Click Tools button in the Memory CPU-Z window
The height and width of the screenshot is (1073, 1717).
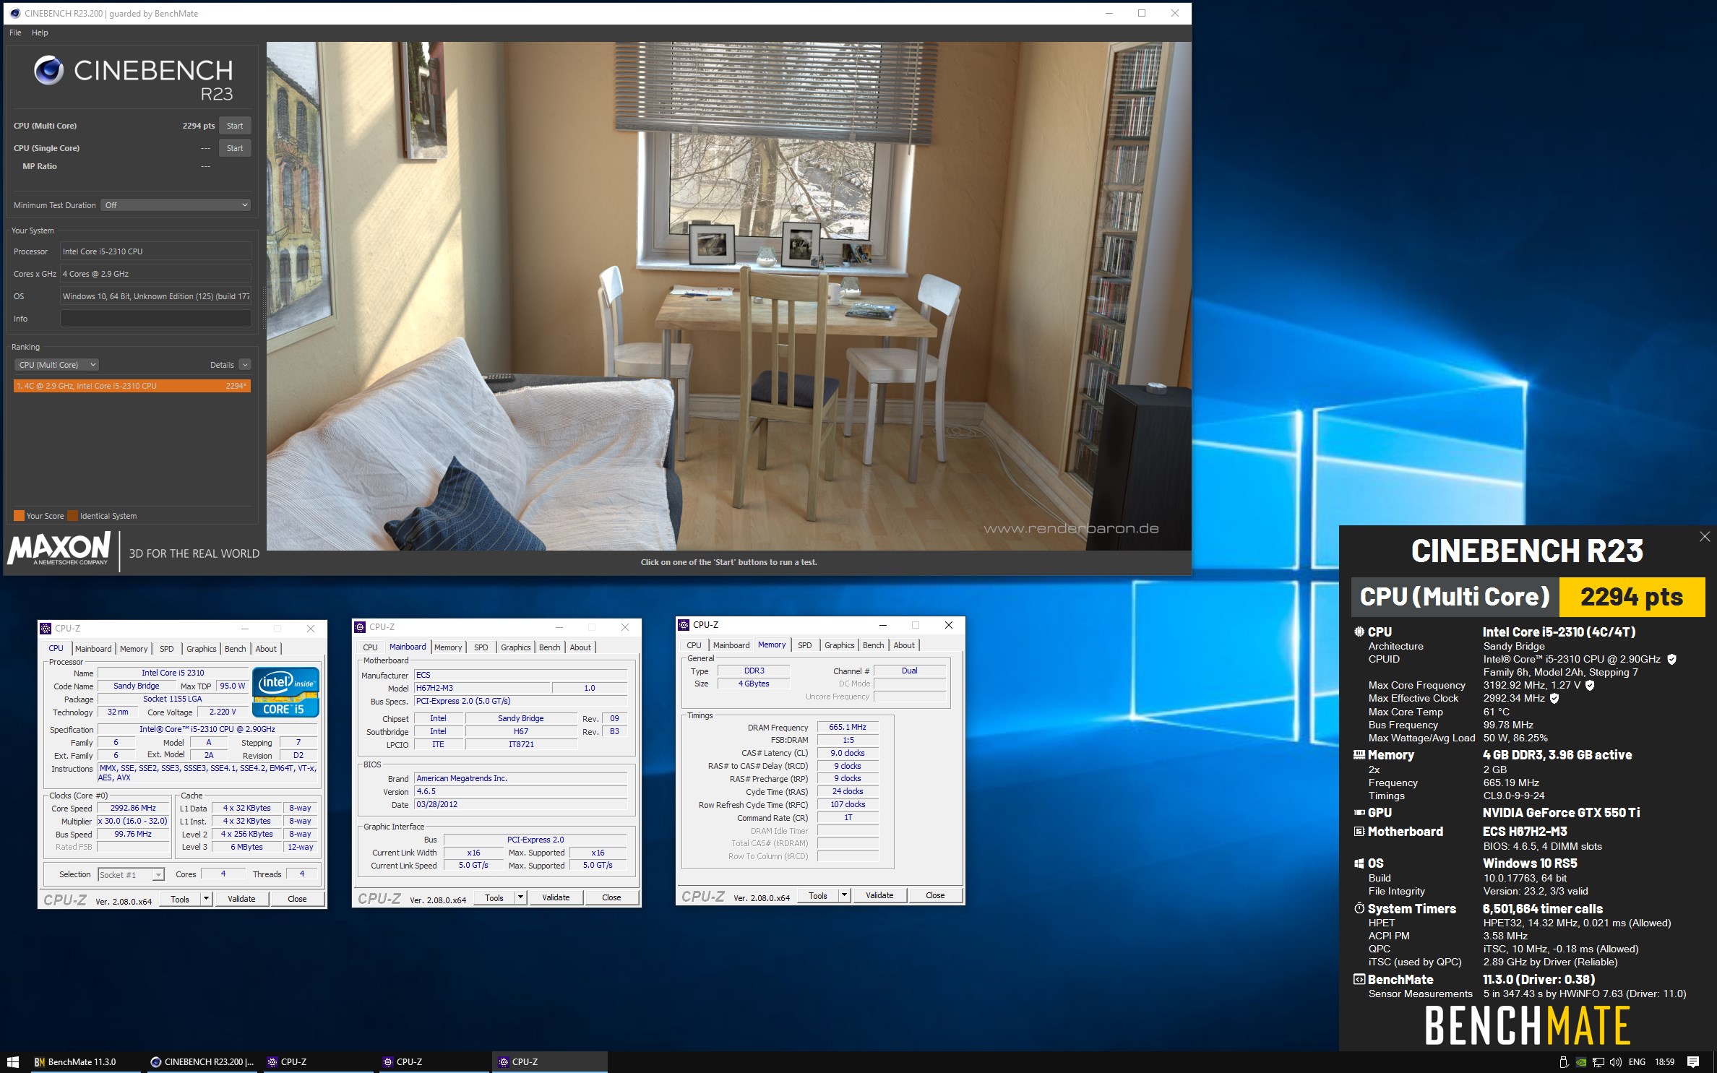click(818, 895)
